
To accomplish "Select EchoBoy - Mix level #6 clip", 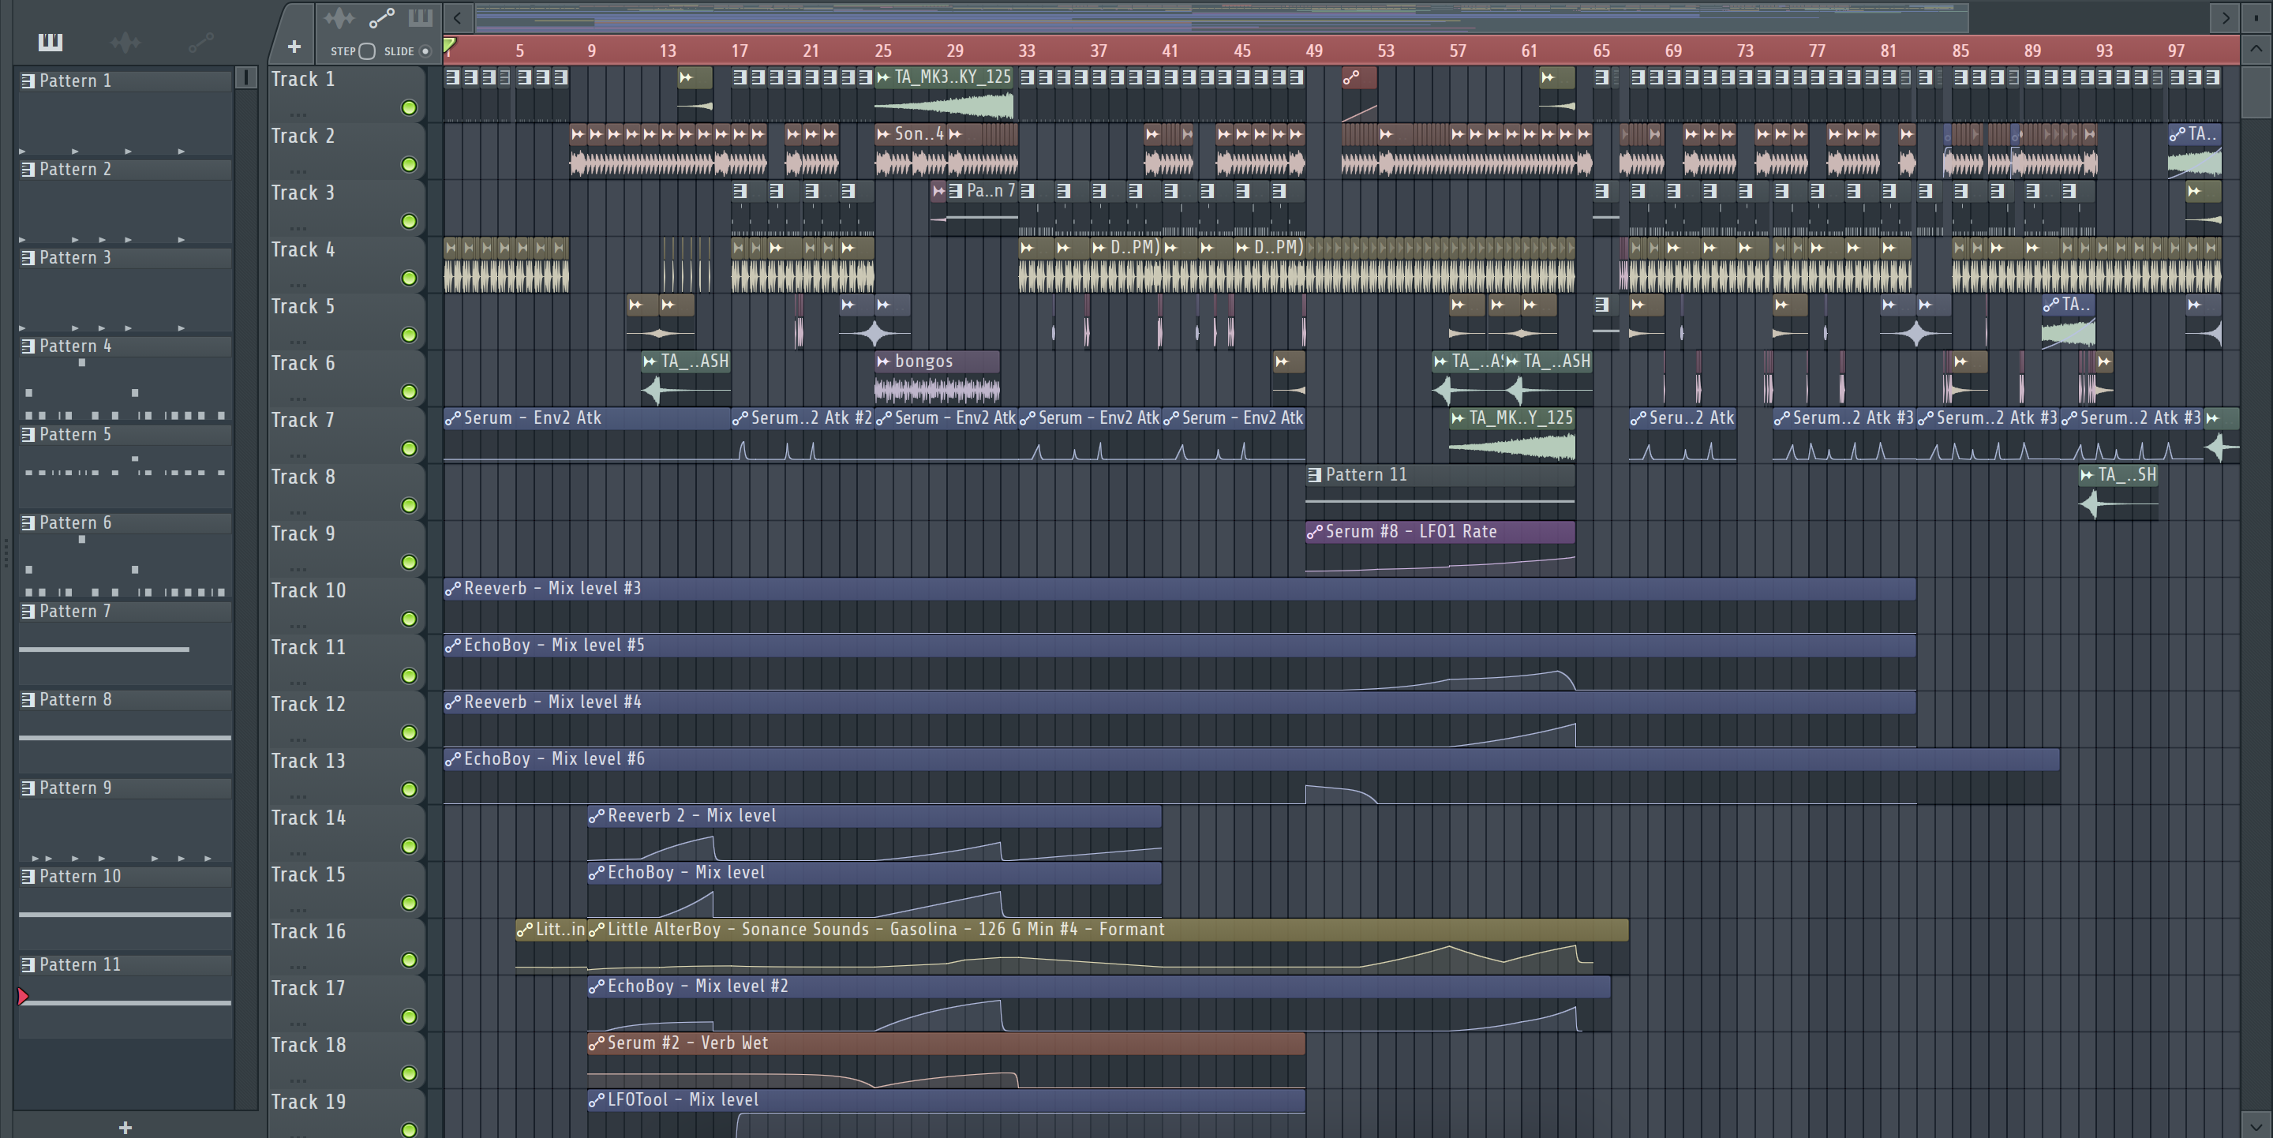I will click(x=1251, y=776).
